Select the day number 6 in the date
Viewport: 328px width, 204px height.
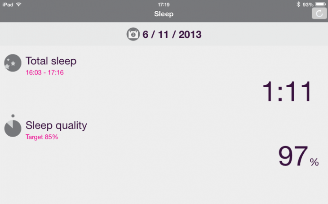click(x=146, y=34)
